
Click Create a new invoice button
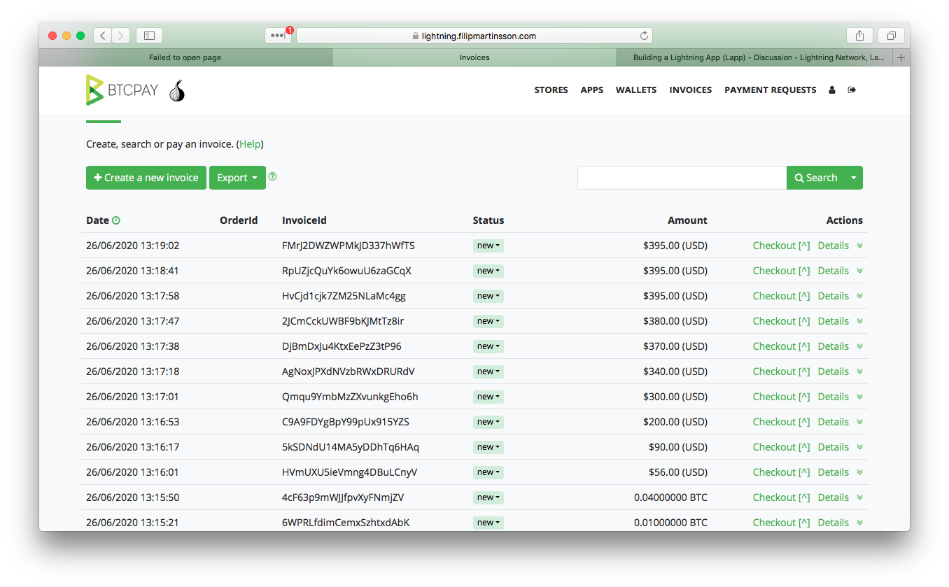[x=146, y=178]
